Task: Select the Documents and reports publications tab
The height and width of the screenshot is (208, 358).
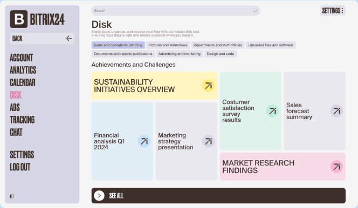Action: tap(123, 54)
